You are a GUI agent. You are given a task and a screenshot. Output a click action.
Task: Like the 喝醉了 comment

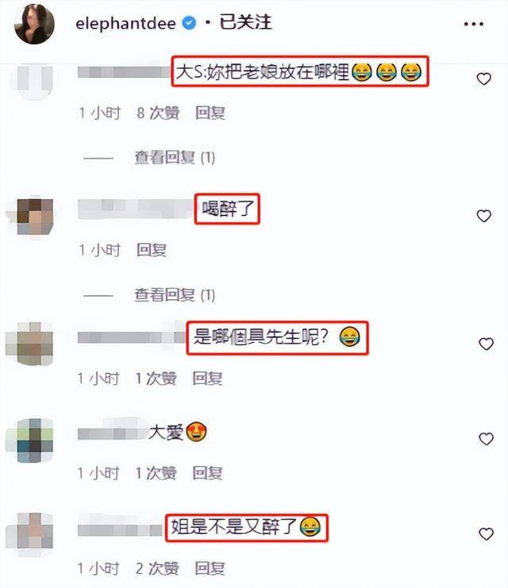click(x=483, y=216)
